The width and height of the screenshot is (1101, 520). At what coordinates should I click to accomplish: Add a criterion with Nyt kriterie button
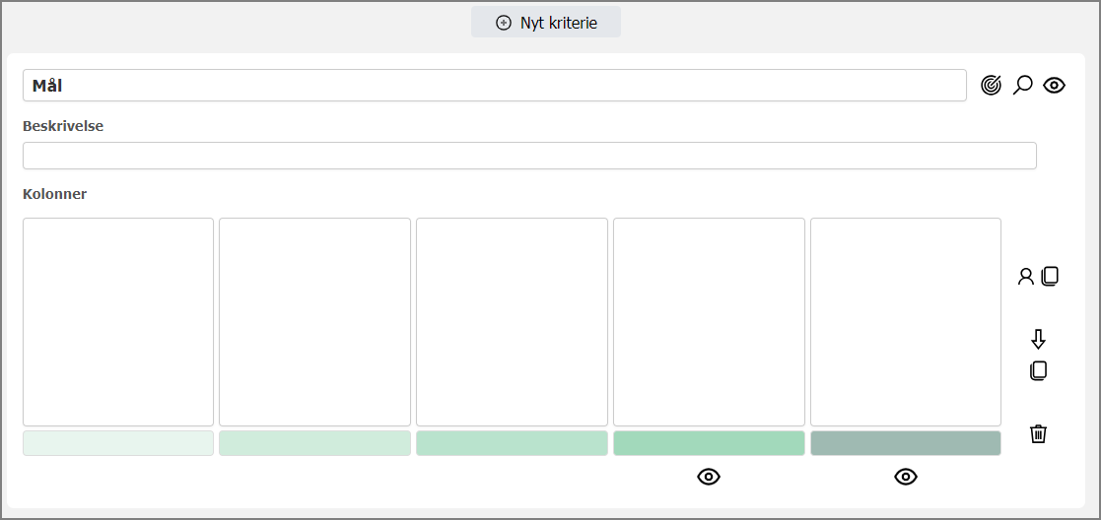(x=546, y=23)
